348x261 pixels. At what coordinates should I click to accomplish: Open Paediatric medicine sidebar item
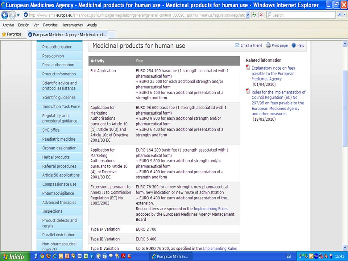click(59, 139)
